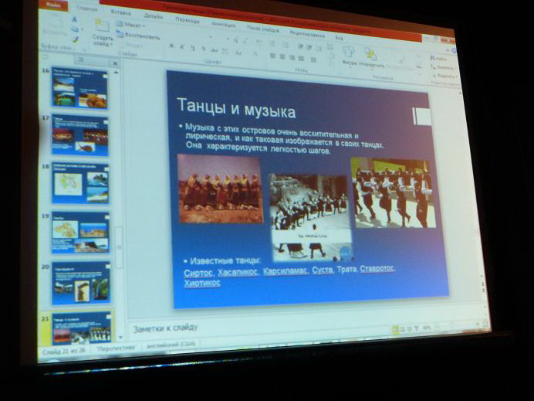Follow the Сиртос hyperlink
Screen dimensions: 534x401
pyautogui.click(x=198, y=274)
